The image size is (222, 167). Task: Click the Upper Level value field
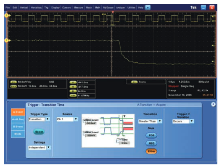(x=91, y=123)
